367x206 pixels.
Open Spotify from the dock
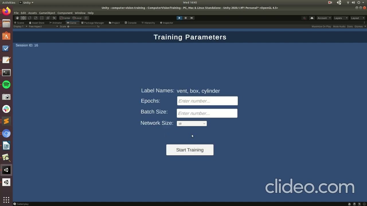[x=6, y=85]
